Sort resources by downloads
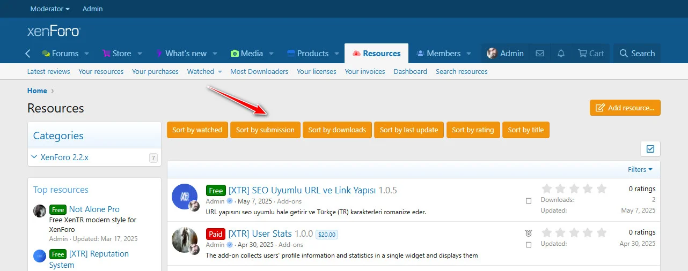688x271 pixels. pos(337,130)
